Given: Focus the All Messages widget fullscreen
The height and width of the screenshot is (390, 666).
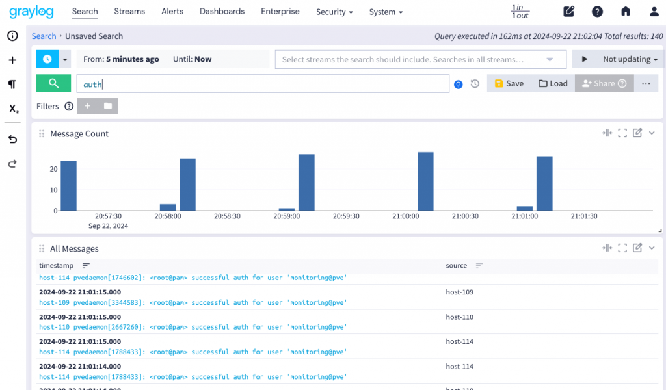Looking at the screenshot, I should coord(622,248).
